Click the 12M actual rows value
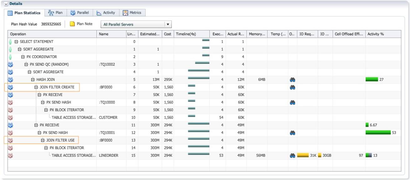The height and width of the screenshot is (180, 410). 241,80
